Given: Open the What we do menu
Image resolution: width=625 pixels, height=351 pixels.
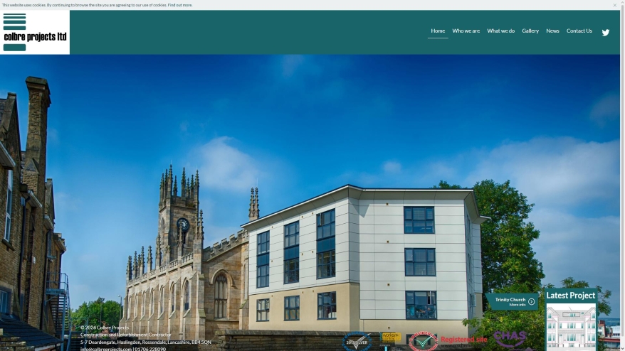Looking at the screenshot, I should (x=500, y=31).
